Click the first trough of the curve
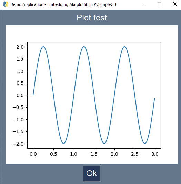 [x=63, y=144]
